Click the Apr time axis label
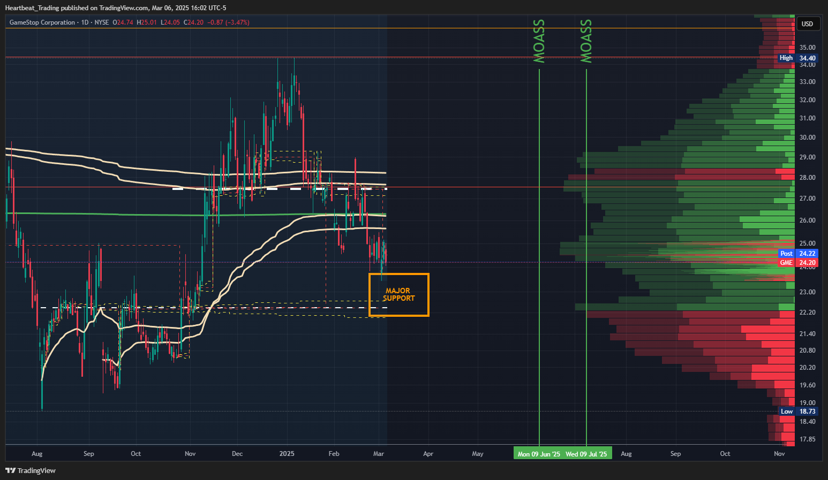The image size is (828, 480). coord(428,454)
